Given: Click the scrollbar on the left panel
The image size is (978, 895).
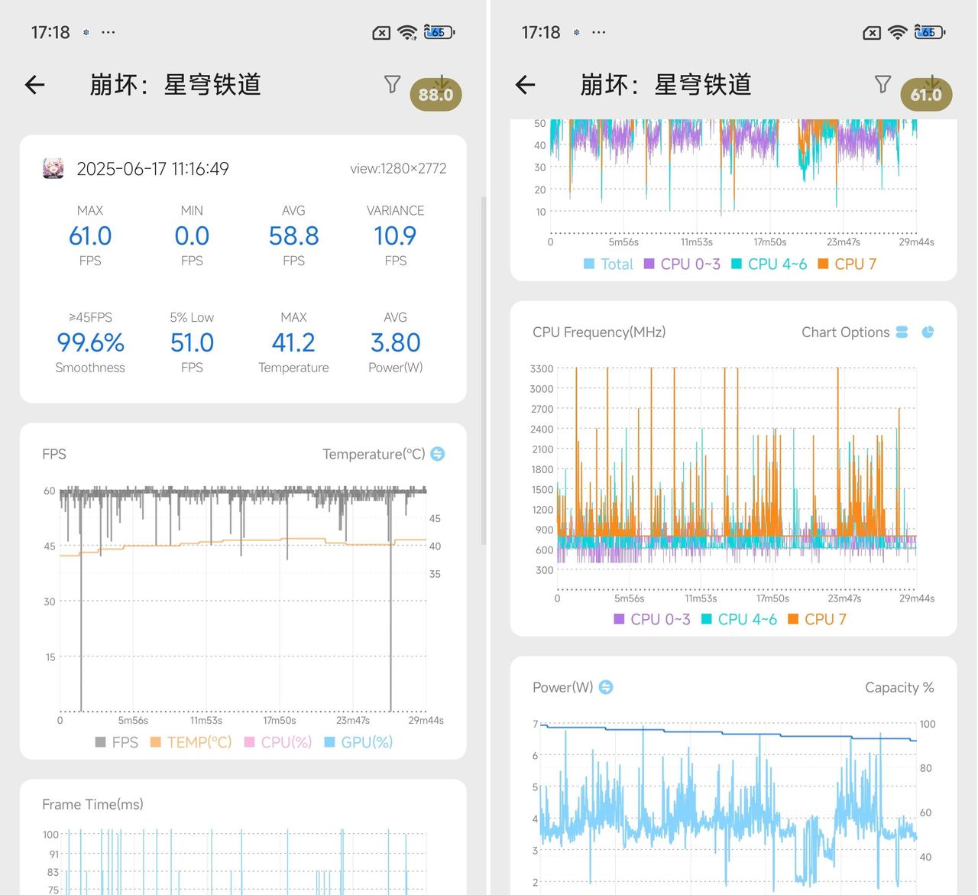Looking at the screenshot, I should pos(484,306).
